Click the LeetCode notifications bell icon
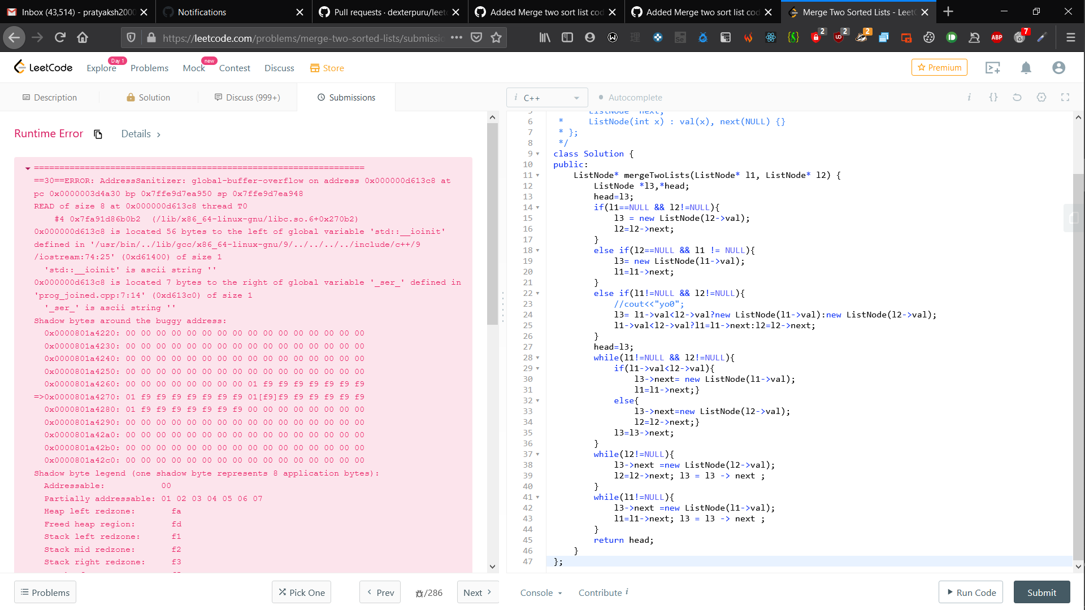Image resolution: width=1085 pixels, height=610 pixels. click(1026, 68)
